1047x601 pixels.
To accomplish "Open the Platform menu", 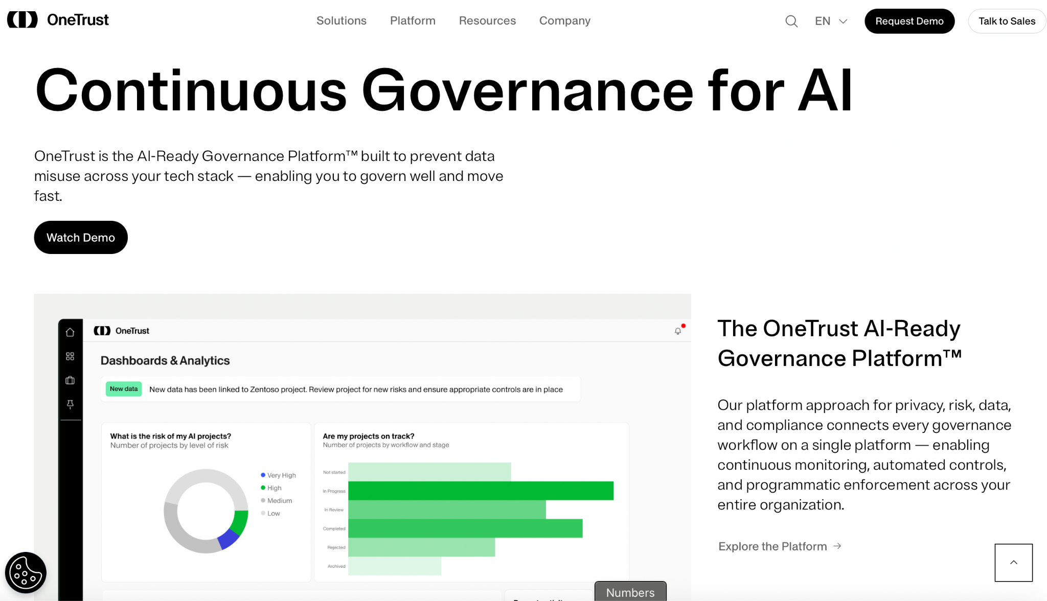I will click(413, 20).
